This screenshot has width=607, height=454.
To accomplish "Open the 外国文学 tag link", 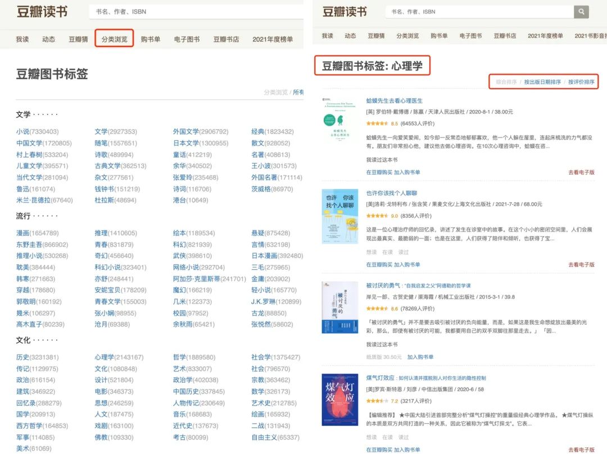I will (x=186, y=131).
